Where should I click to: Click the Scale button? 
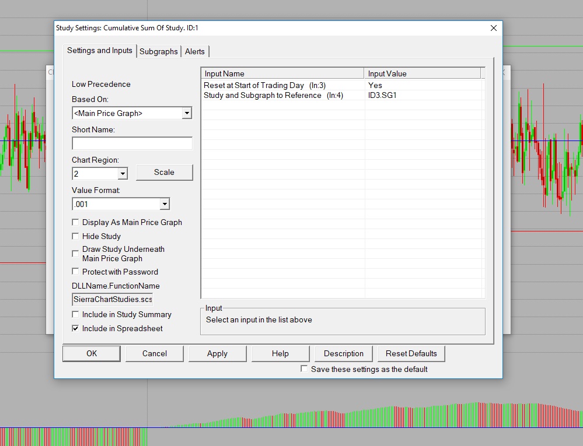165,173
